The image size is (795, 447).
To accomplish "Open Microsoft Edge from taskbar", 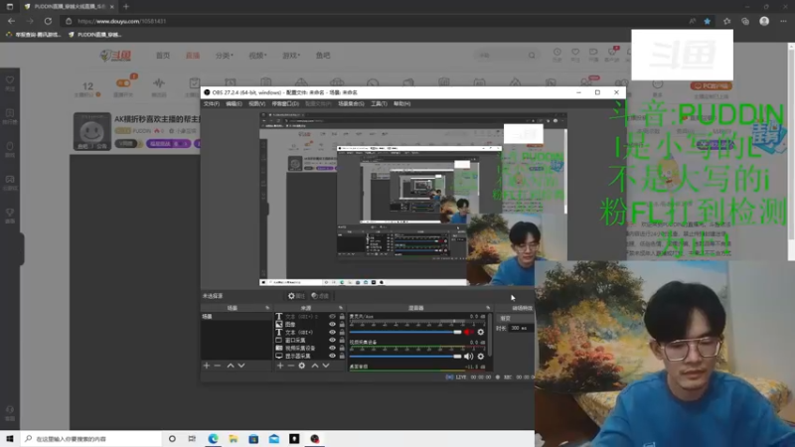I will (213, 439).
